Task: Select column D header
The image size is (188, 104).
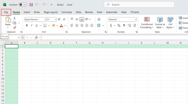Action: 51,43
